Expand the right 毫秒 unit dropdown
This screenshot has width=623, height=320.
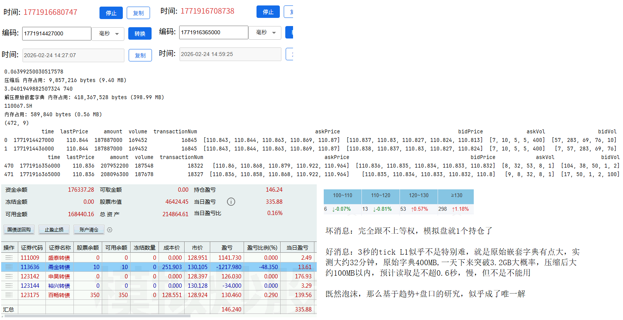(x=265, y=33)
